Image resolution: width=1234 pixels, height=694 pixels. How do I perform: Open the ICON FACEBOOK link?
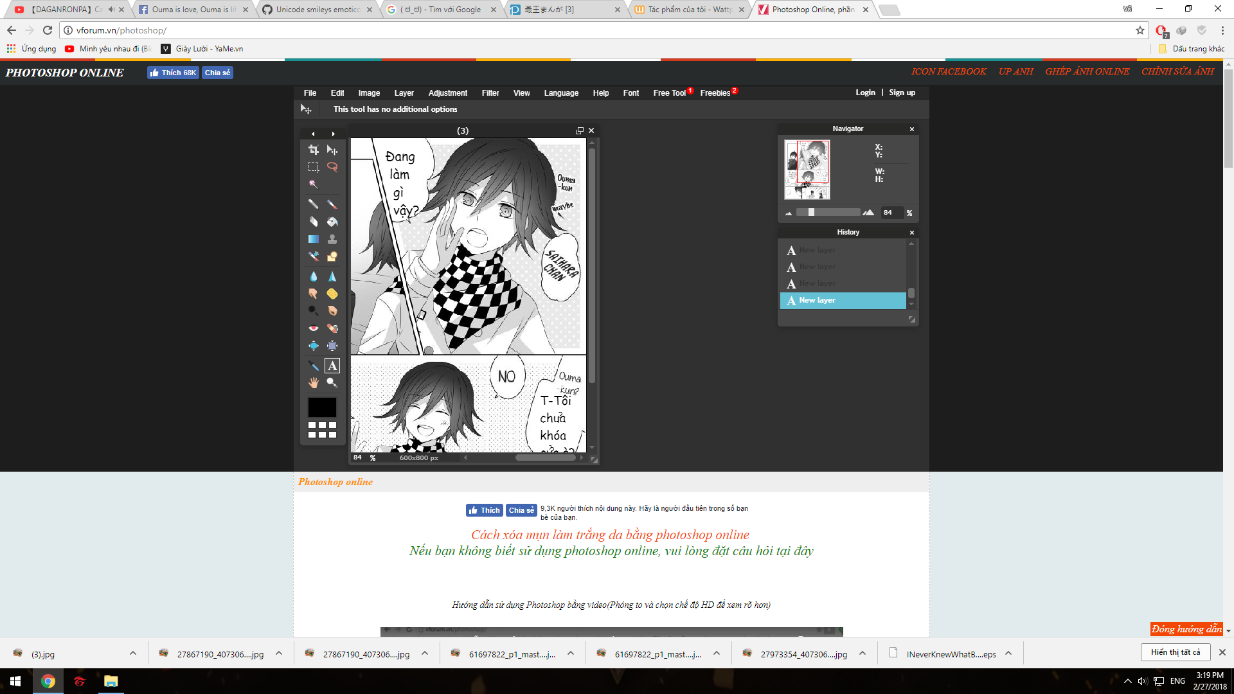[949, 71]
